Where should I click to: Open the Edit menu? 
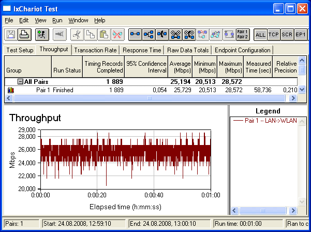24,20
